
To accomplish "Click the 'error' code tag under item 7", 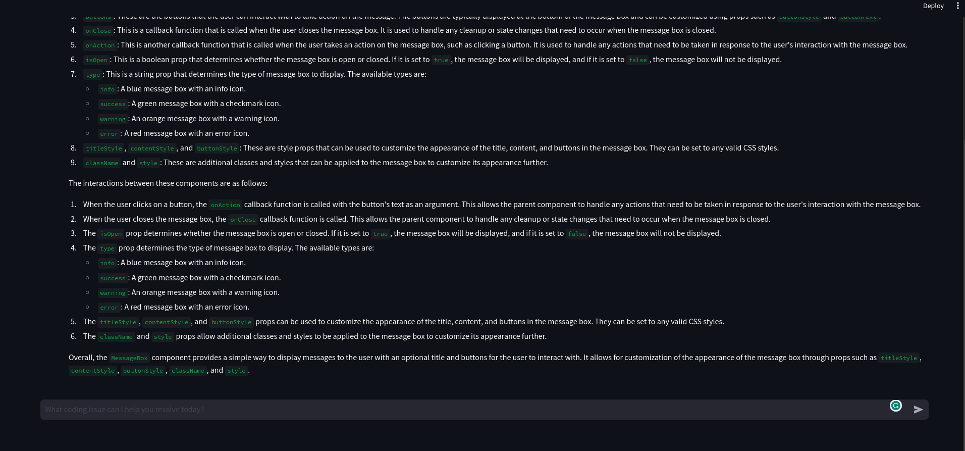I will (109, 134).
